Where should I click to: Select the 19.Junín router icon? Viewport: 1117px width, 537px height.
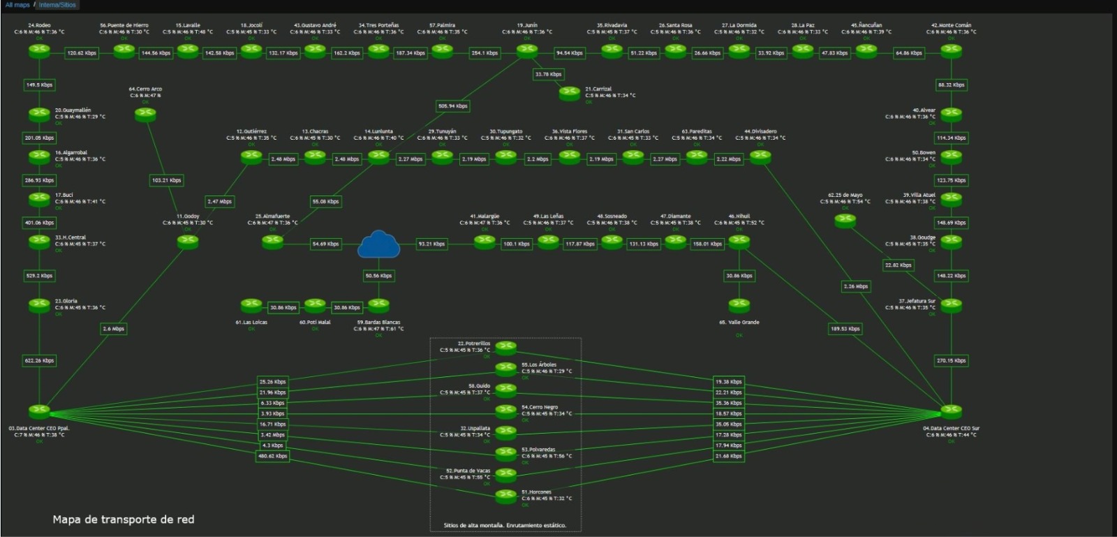[x=527, y=51]
